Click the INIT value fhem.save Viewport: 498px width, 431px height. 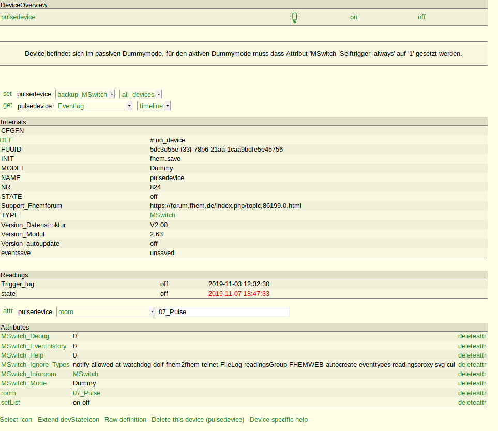pyautogui.click(x=165, y=159)
